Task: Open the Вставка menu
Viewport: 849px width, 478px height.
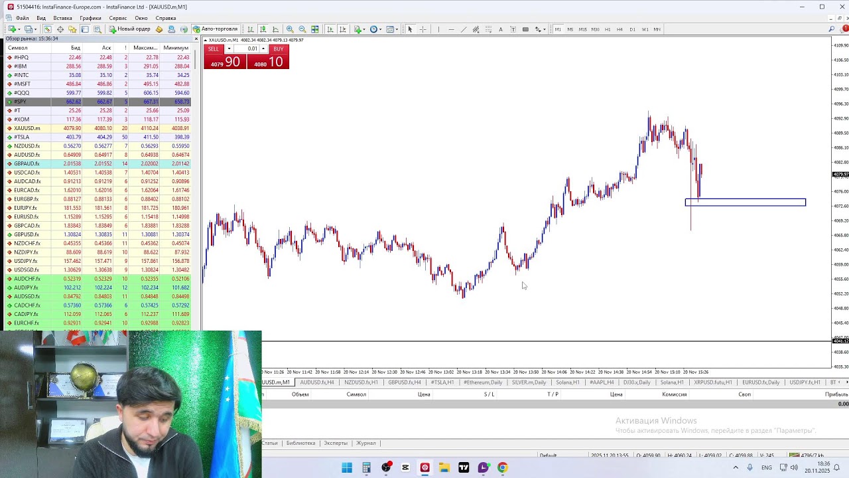Action: coord(62,18)
